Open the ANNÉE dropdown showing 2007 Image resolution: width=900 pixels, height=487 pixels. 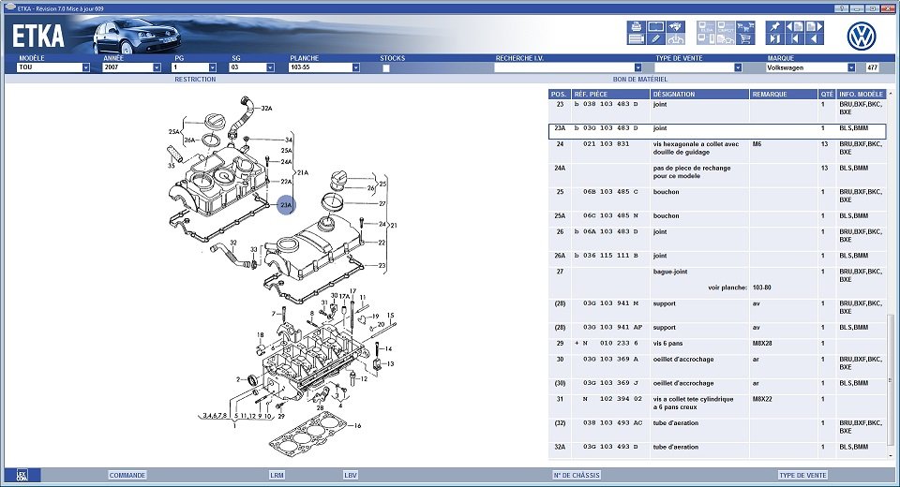(x=157, y=67)
